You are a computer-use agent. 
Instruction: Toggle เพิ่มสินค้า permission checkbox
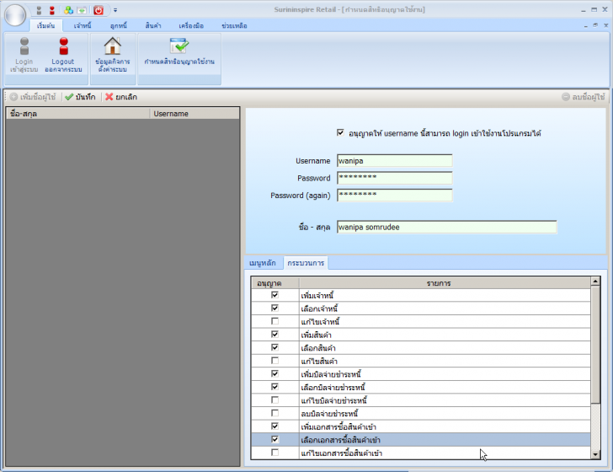click(275, 335)
